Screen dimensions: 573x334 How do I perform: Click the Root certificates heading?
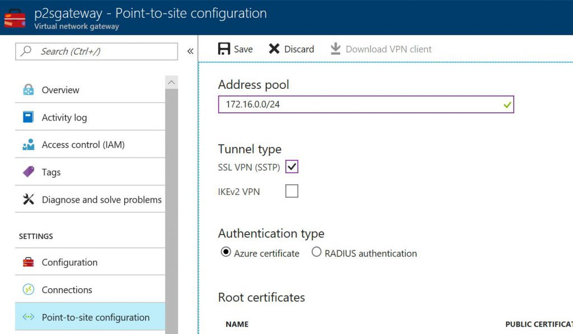(x=261, y=298)
